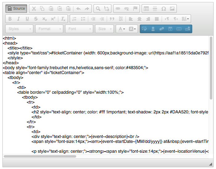The height and width of the screenshot is (169, 216).
Task: Click the Anchor flag icon
Action: tap(135, 9)
